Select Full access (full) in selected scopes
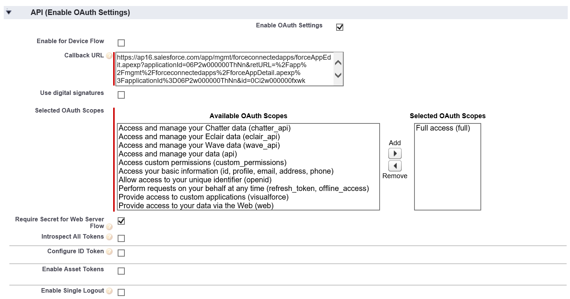Image resolution: width=570 pixels, height=299 pixels. tap(443, 128)
